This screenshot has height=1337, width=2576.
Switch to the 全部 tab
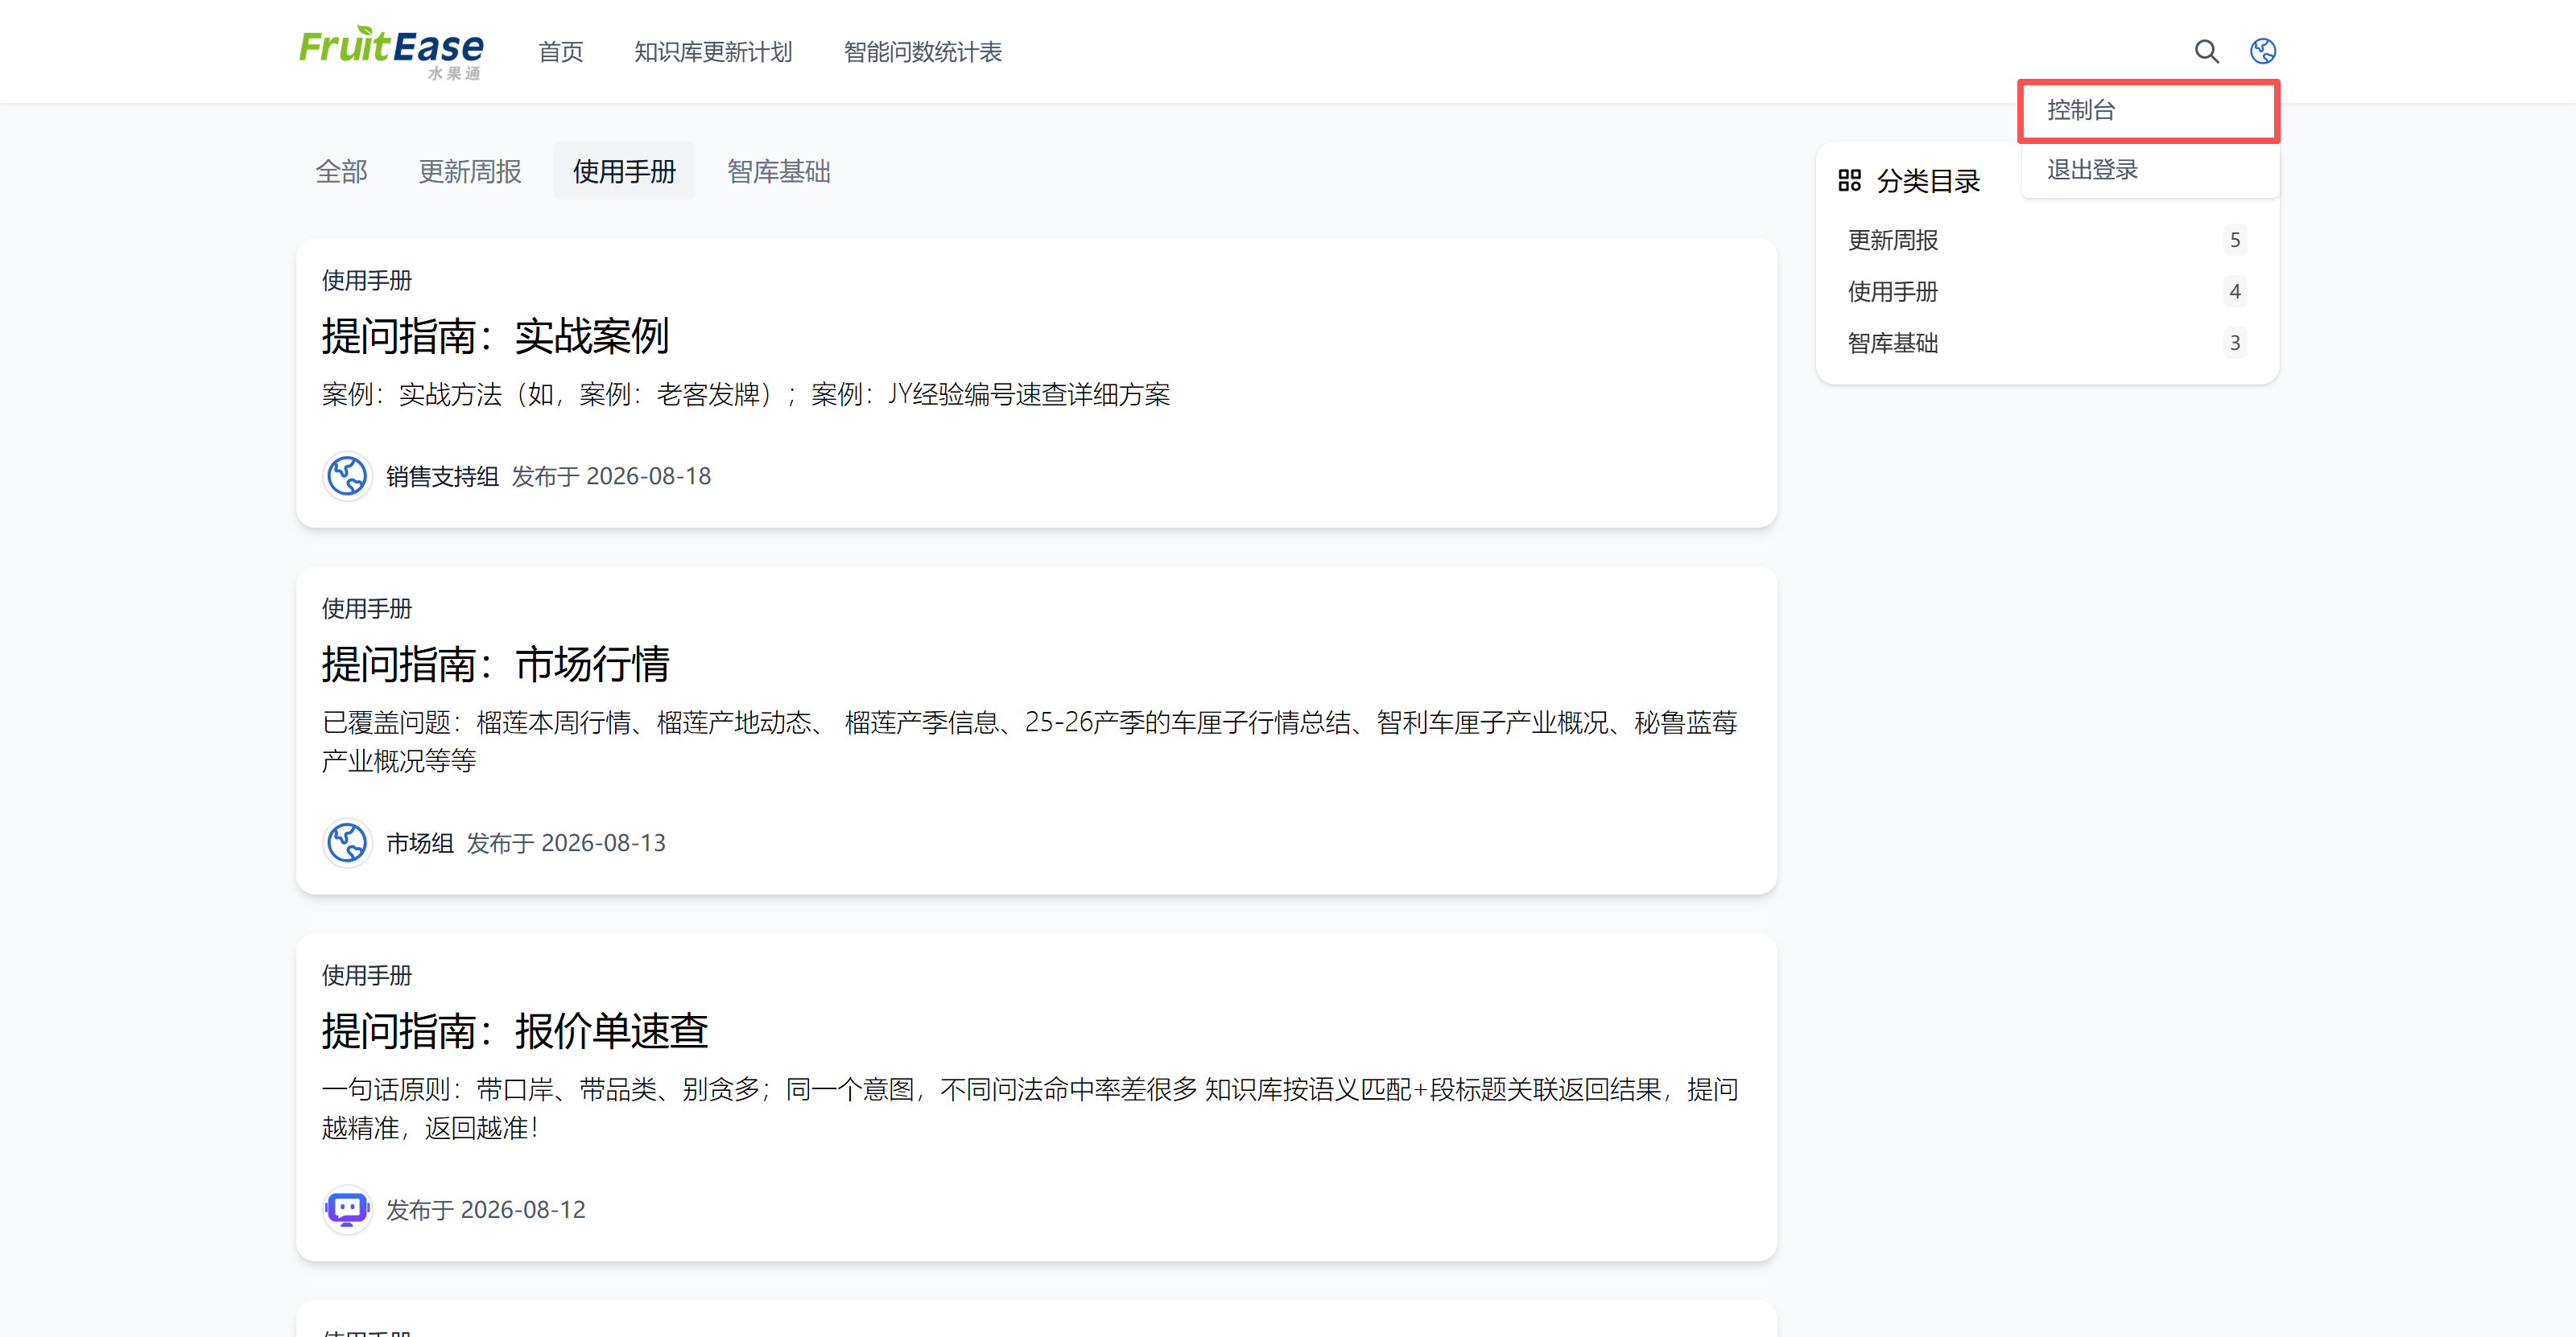pos(341,172)
